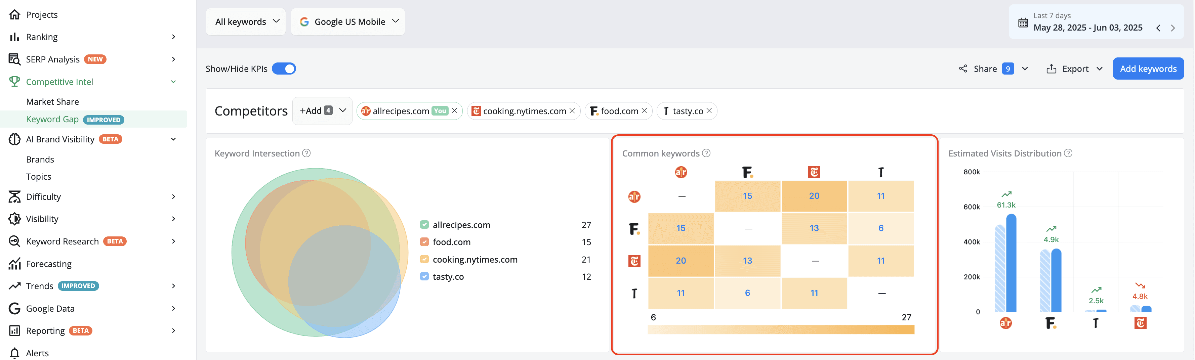The height and width of the screenshot is (360, 1195).
Task: Expand the Visibility menu chevron
Action: (x=173, y=219)
